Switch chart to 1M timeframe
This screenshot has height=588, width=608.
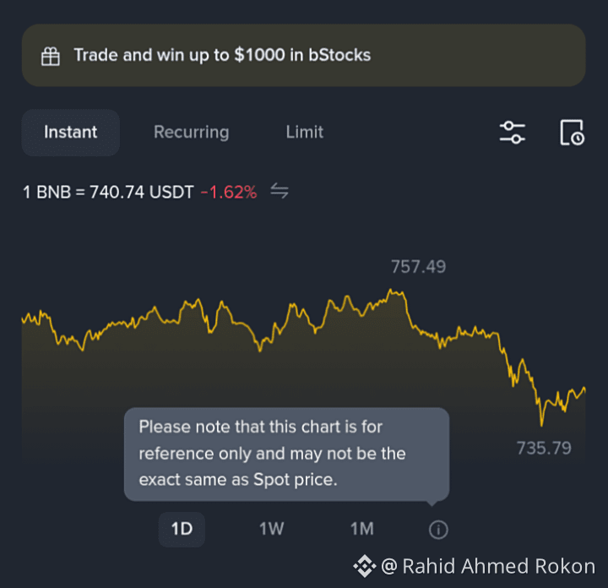click(x=361, y=529)
